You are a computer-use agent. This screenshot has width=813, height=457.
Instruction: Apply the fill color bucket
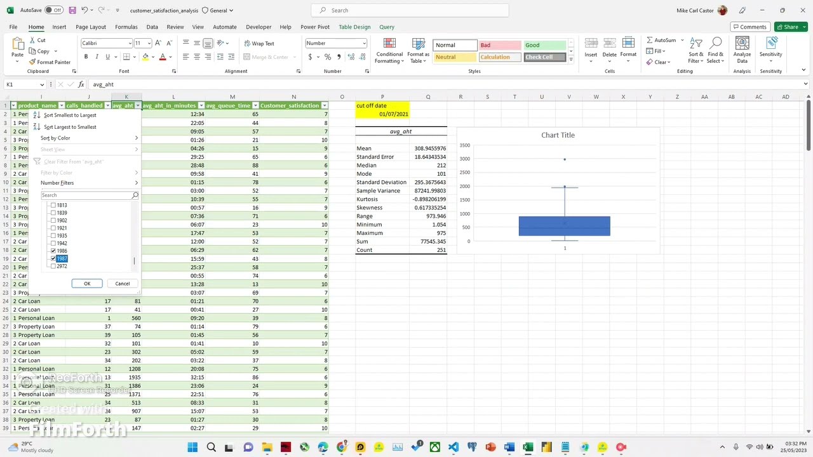click(x=145, y=57)
